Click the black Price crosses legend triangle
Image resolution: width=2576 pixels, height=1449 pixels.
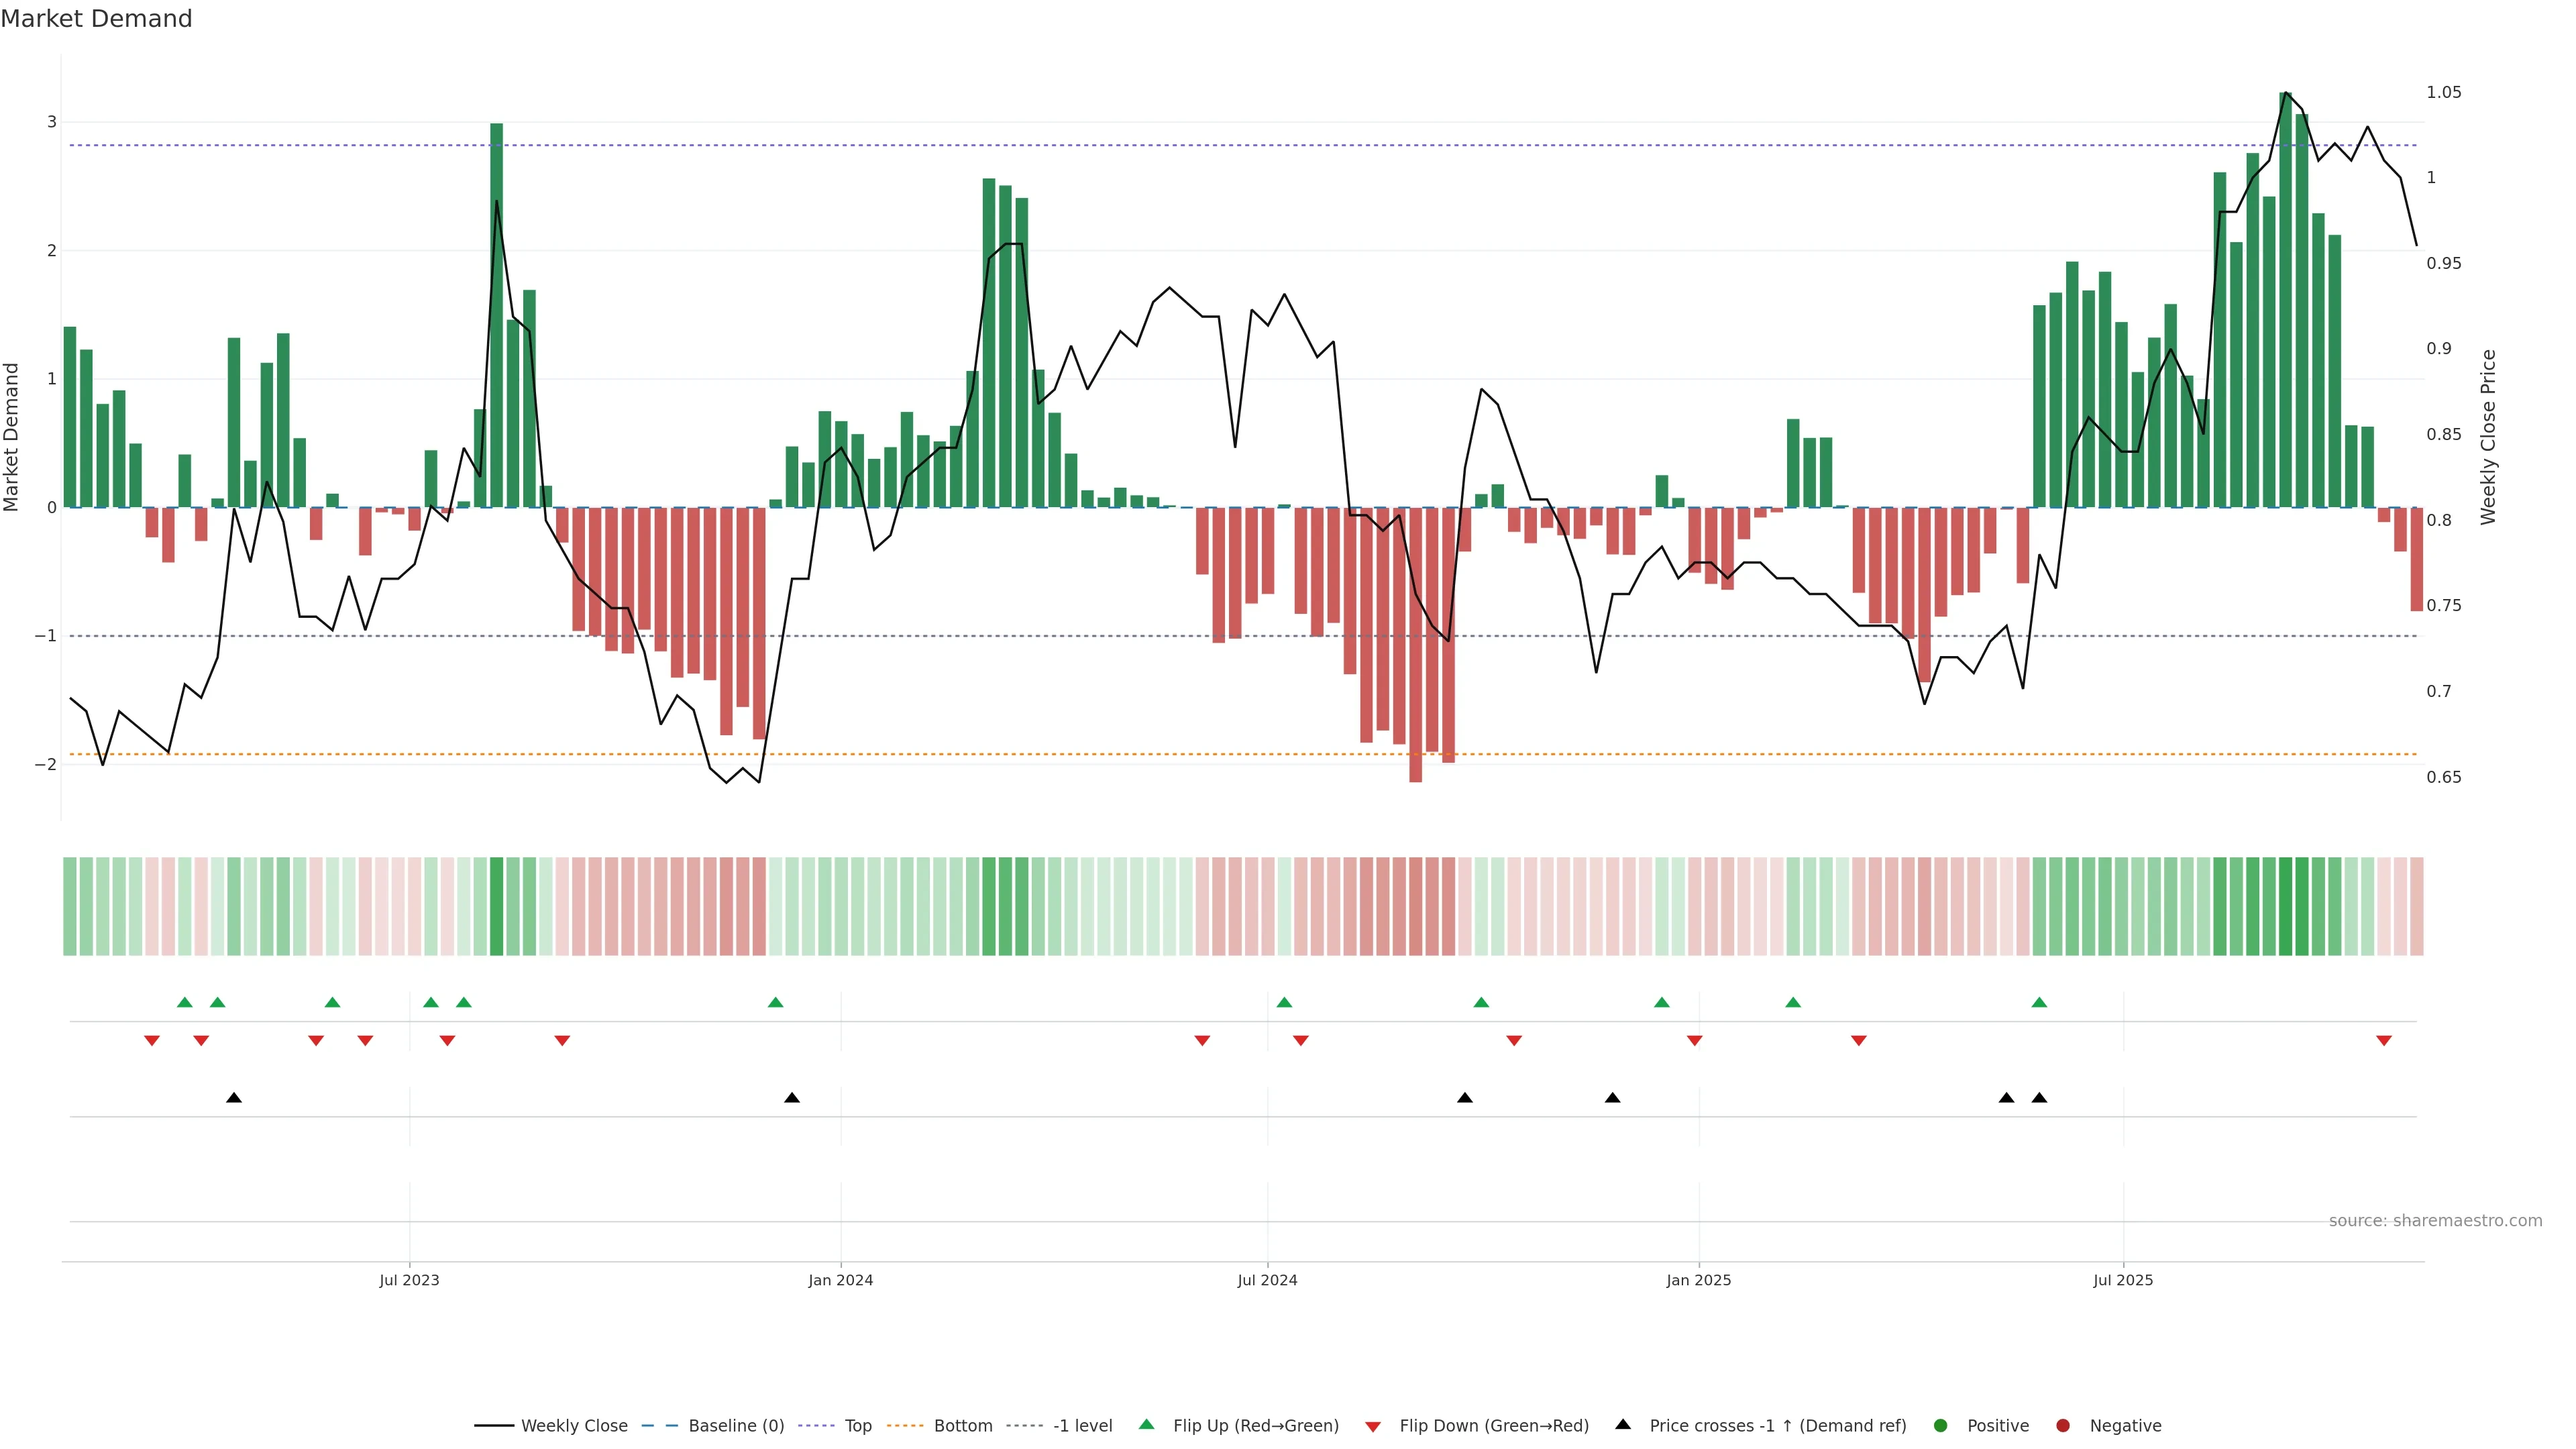coord(1623,1424)
